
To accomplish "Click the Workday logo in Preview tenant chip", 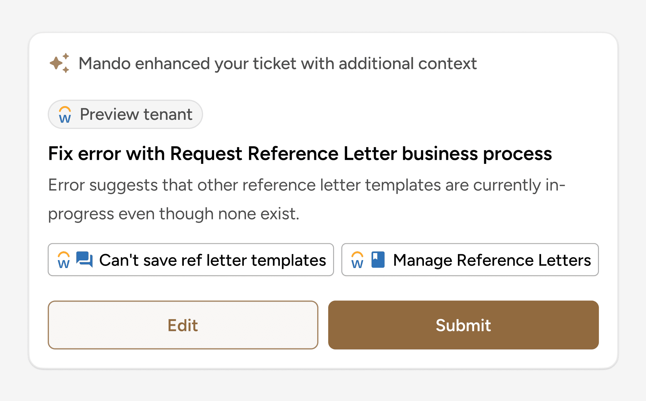I will click(x=65, y=115).
